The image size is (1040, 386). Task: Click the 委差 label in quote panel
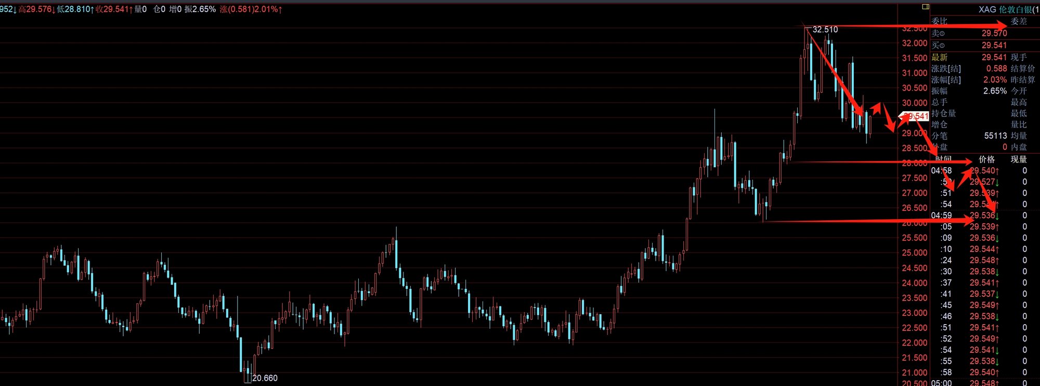[x=1019, y=21]
